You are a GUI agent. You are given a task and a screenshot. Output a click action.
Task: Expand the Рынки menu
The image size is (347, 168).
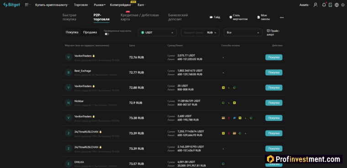[100, 5]
